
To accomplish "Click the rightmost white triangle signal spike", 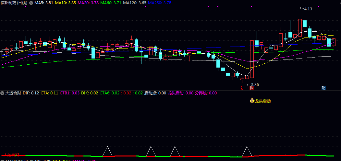I will [x=247, y=151].
